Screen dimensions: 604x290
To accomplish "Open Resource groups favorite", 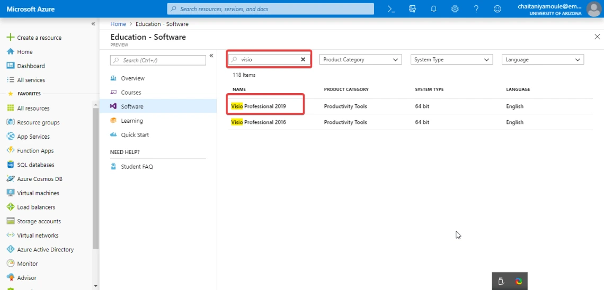I will (x=38, y=123).
